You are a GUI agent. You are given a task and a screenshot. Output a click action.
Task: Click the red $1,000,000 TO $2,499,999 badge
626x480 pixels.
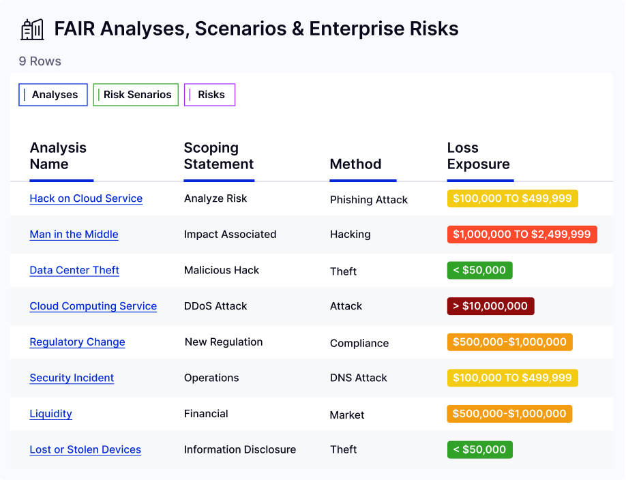click(x=522, y=235)
